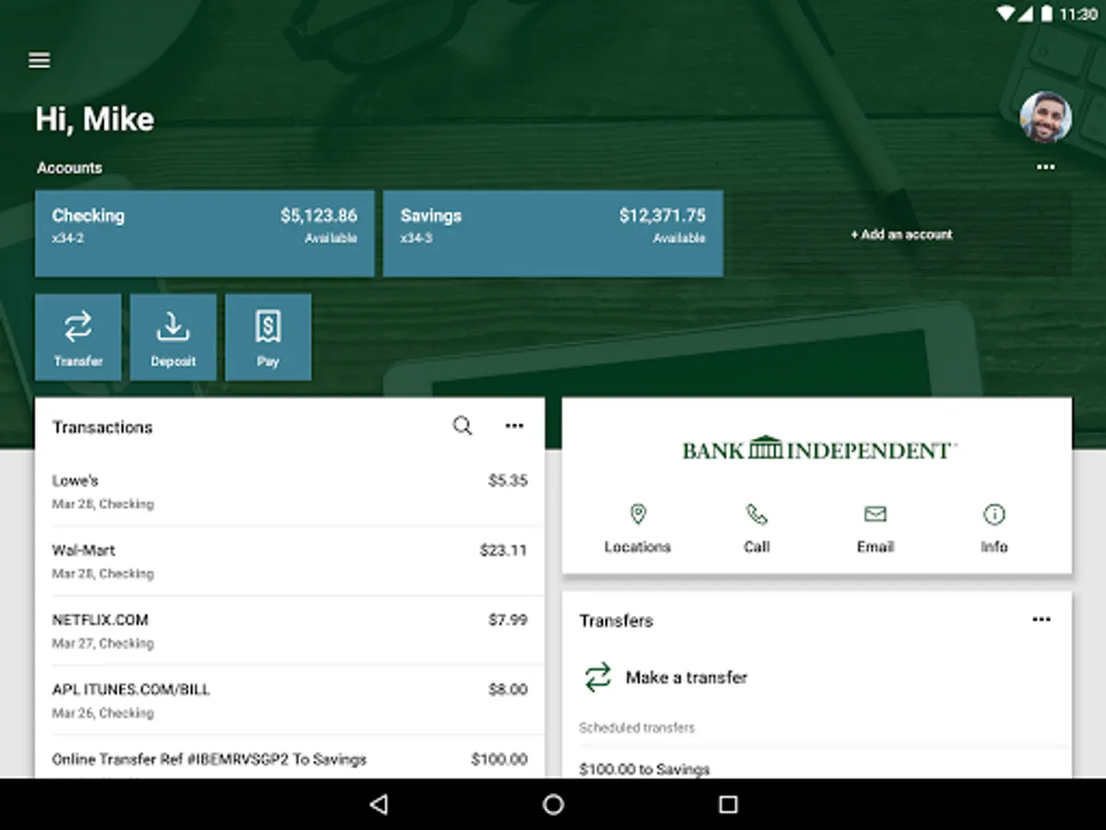Tap the Call phone icon
1106x830 pixels.
pos(757,514)
